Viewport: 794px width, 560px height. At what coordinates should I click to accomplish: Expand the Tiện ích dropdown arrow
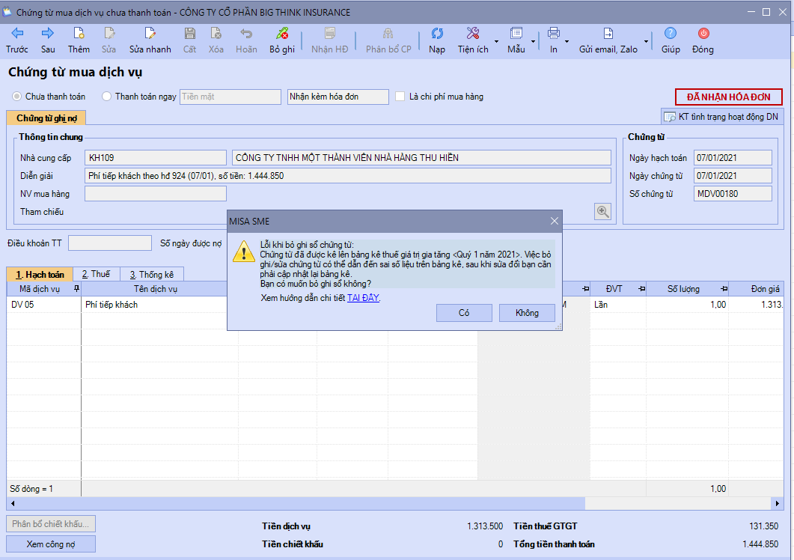pos(497,40)
